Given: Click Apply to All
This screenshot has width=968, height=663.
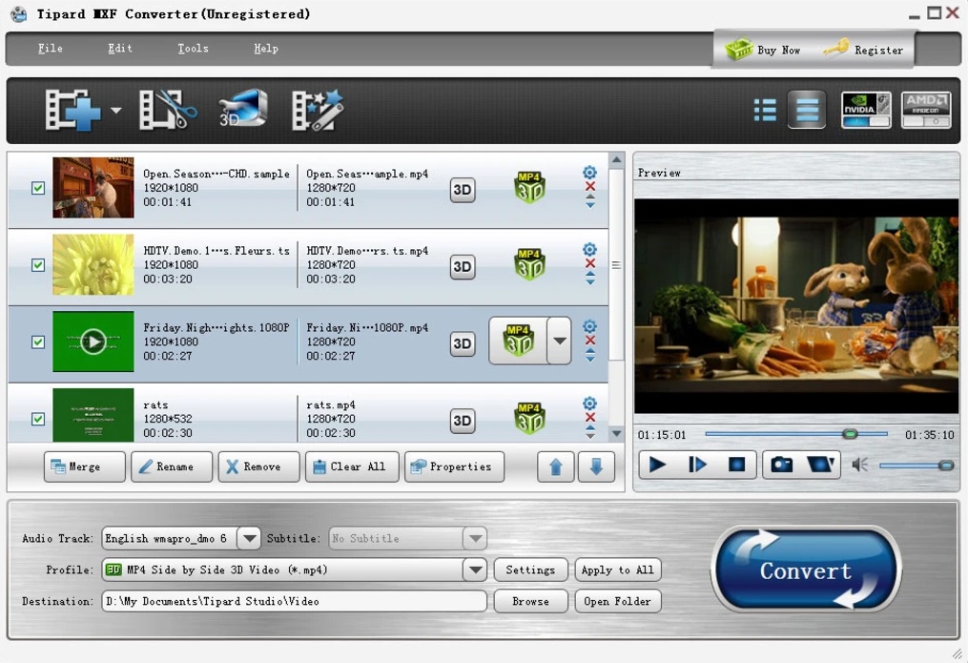Looking at the screenshot, I should [617, 570].
